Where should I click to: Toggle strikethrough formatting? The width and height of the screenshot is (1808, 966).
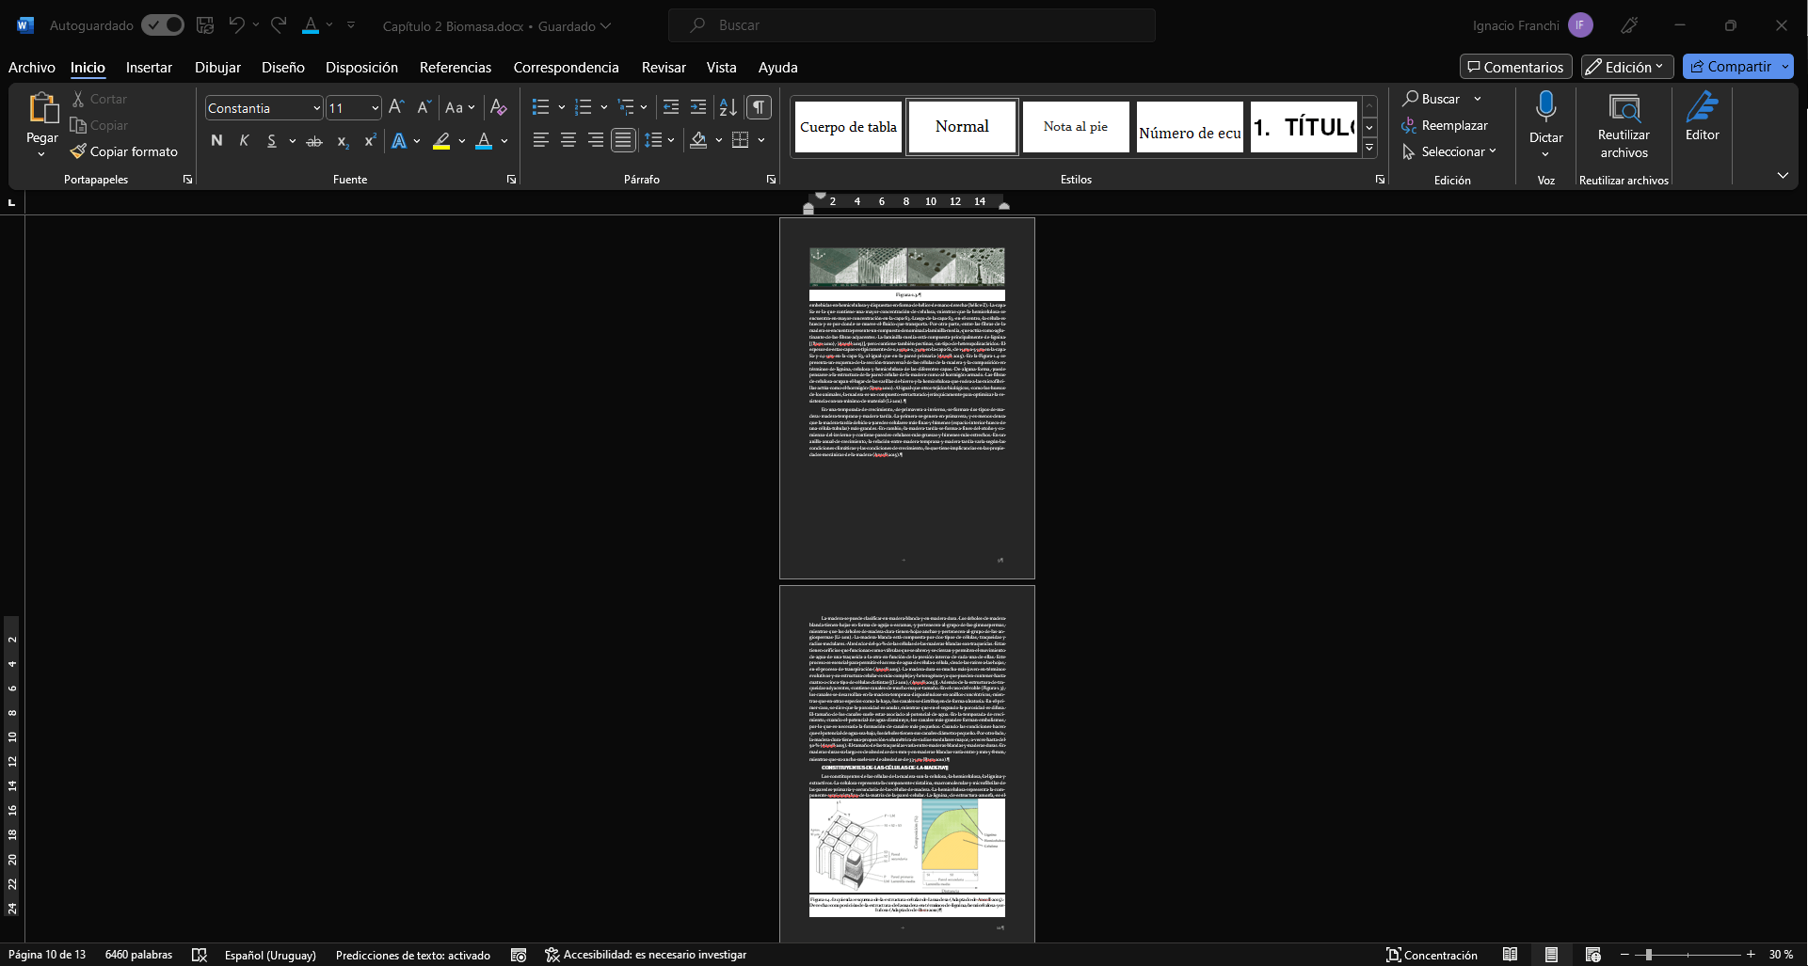click(314, 141)
